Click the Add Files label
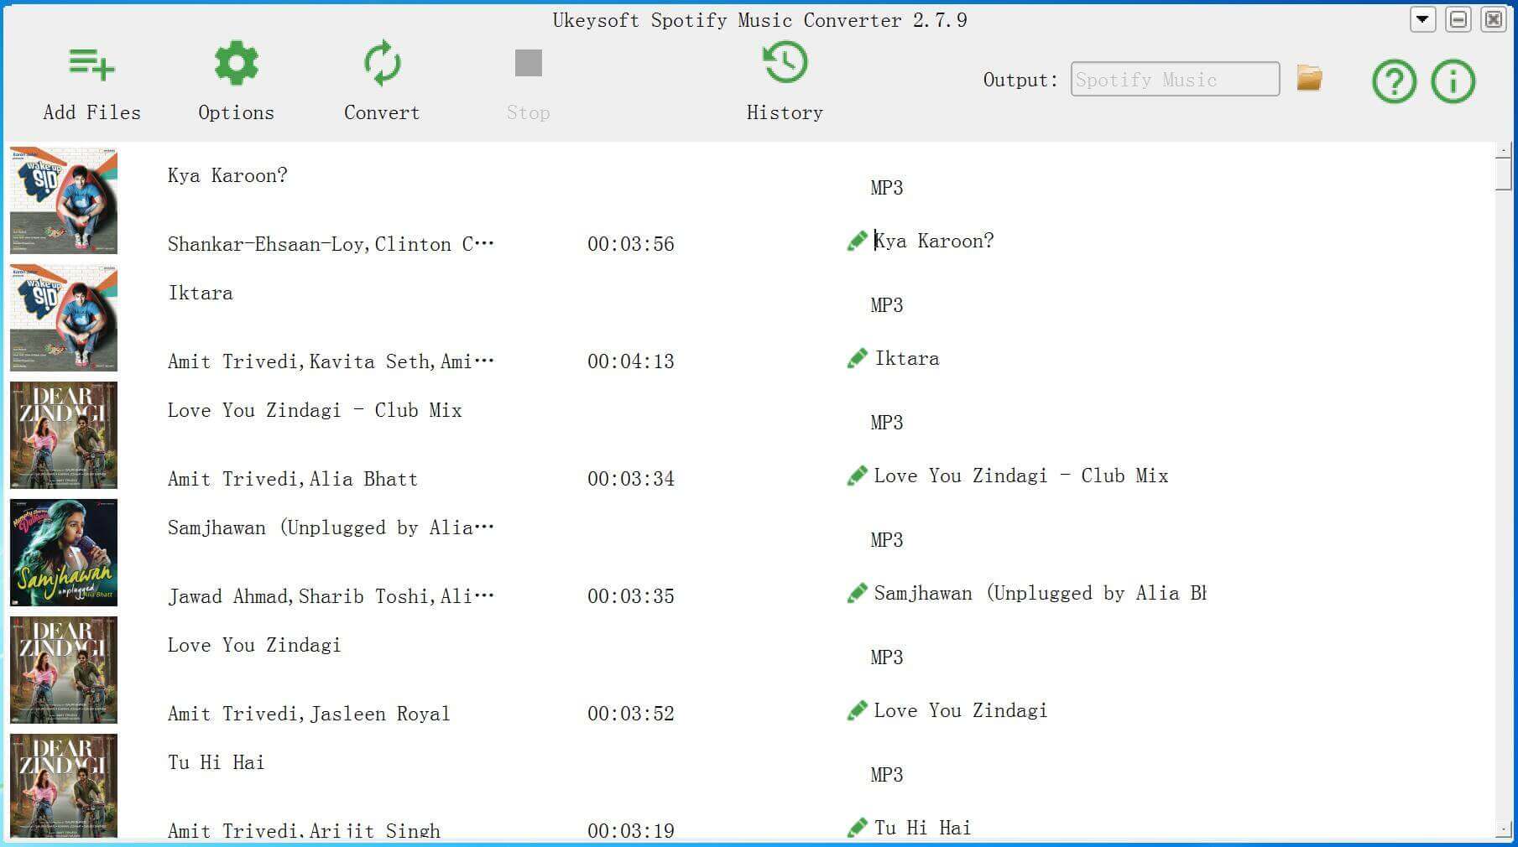Screen dimensions: 1518x847 91,112
